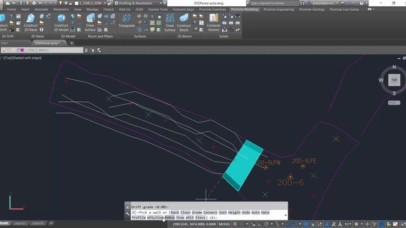Open the Help question mark icon
406x228 pixels.
(362, 3)
